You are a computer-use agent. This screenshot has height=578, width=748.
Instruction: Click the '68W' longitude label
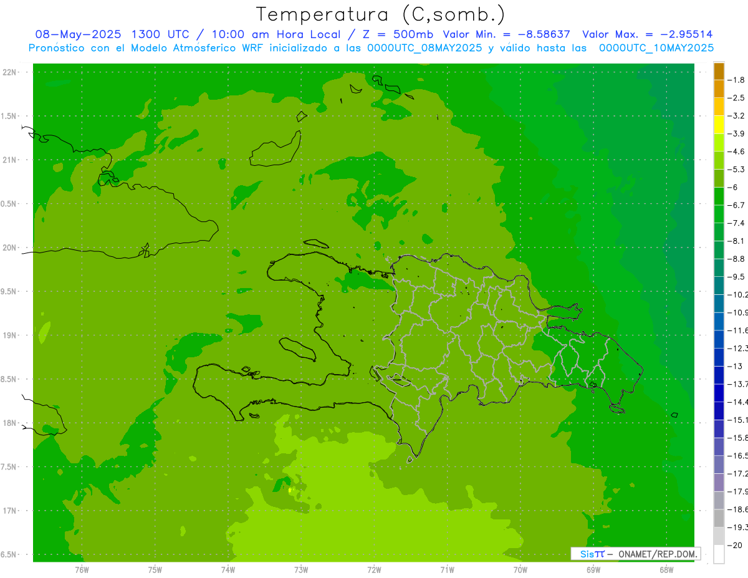click(666, 569)
